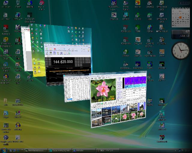Launch the Morse Runner desktop icon
The height and width of the screenshot is (153, 192).
pos(126,5)
